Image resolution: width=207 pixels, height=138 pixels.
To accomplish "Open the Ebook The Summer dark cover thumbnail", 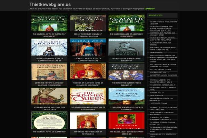I will coord(88,23).
